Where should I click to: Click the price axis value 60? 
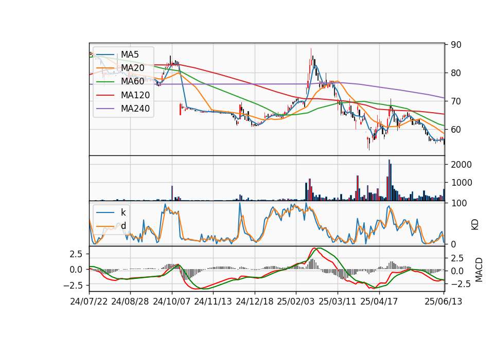pos(456,130)
